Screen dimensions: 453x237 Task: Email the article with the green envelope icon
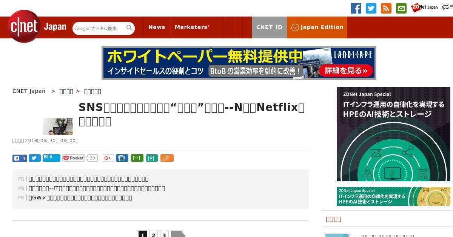(137, 158)
